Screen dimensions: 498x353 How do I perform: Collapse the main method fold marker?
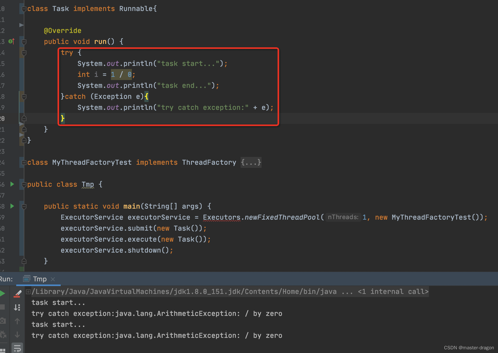click(x=24, y=207)
